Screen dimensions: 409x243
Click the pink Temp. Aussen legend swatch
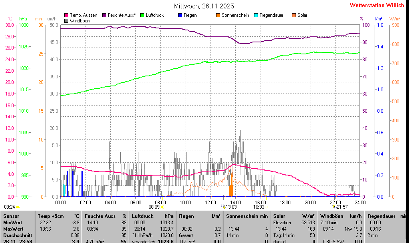66,15
